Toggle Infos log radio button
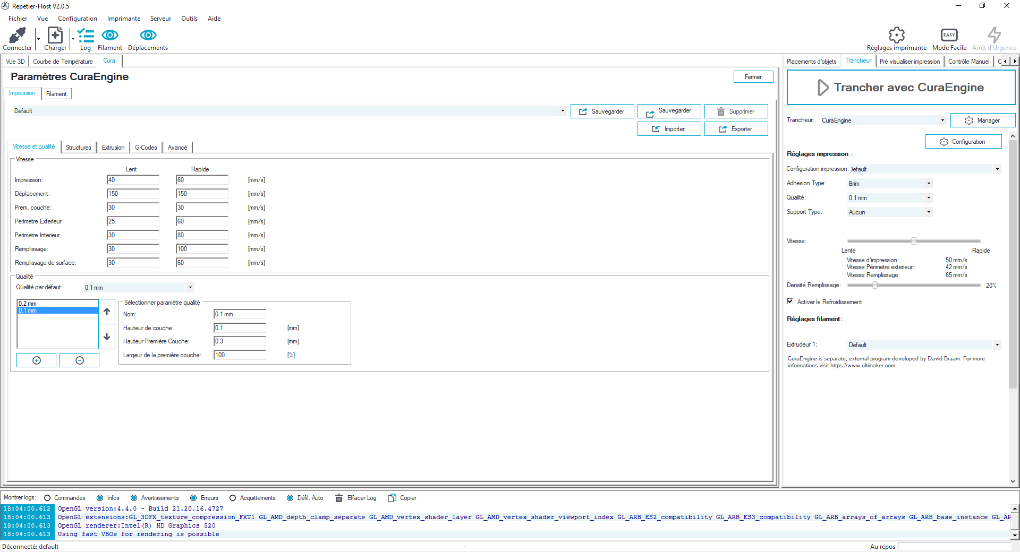 coord(100,498)
